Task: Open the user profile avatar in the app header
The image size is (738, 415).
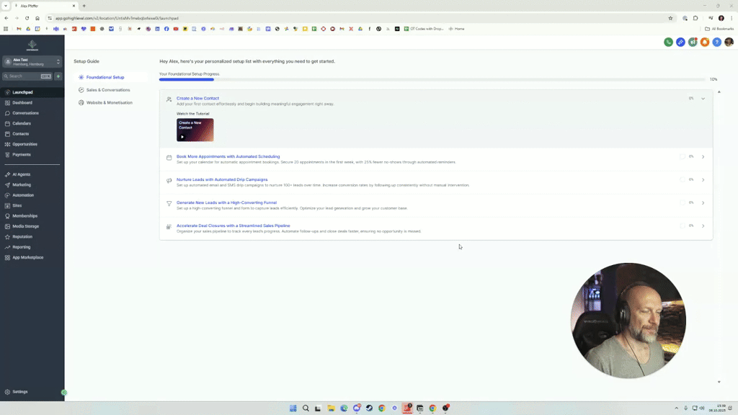Action: (x=729, y=42)
